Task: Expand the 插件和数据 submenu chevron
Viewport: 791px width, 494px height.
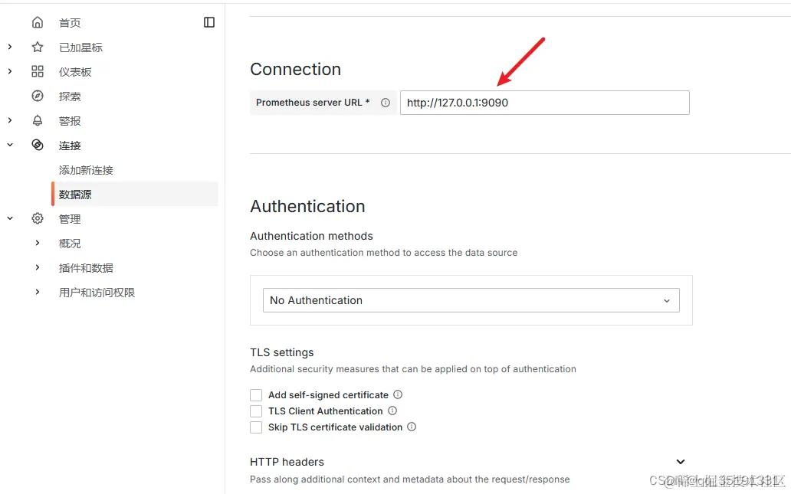Action: point(38,267)
